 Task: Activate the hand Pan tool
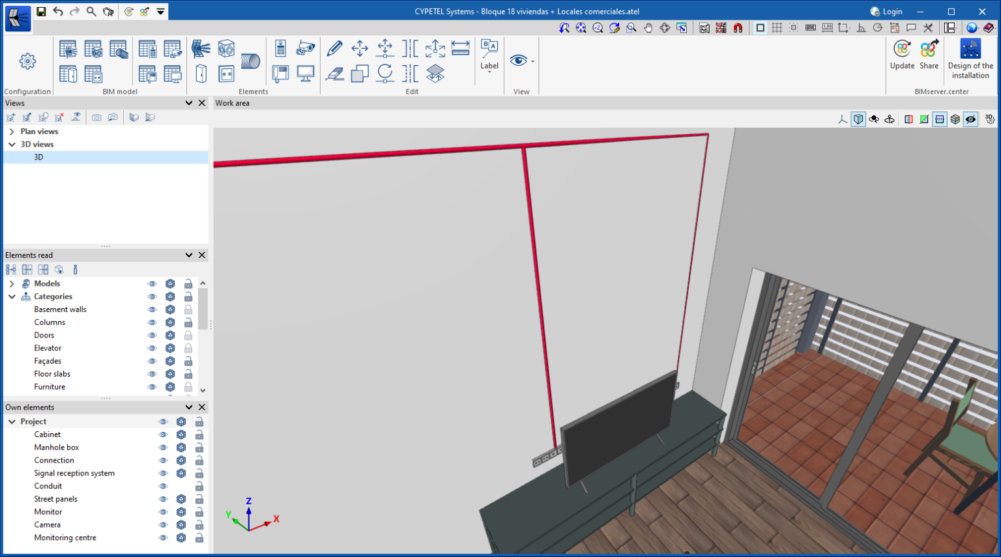click(x=648, y=28)
